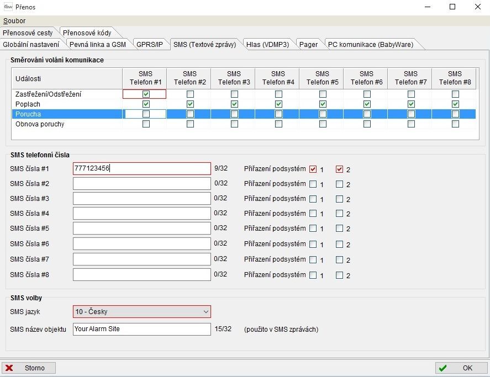Image resolution: width=490 pixels, height=377 pixels.
Task: Open the Soubor menu
Action: [14, 21]
